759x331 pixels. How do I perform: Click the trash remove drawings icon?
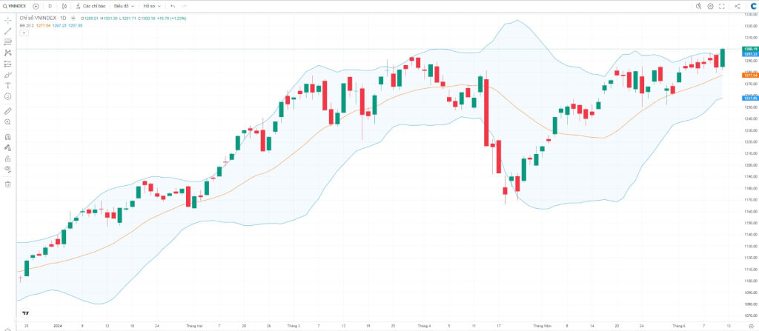(x=7, y=184)
